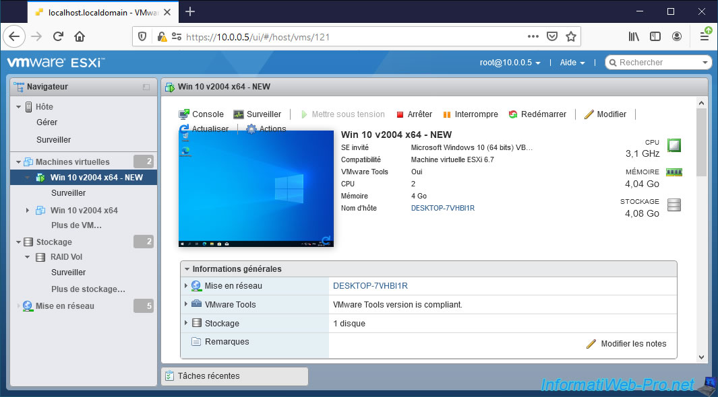Click the DESKTOP-7VHBI1R hostname link

pyautogui.click(x=442, y=208)
